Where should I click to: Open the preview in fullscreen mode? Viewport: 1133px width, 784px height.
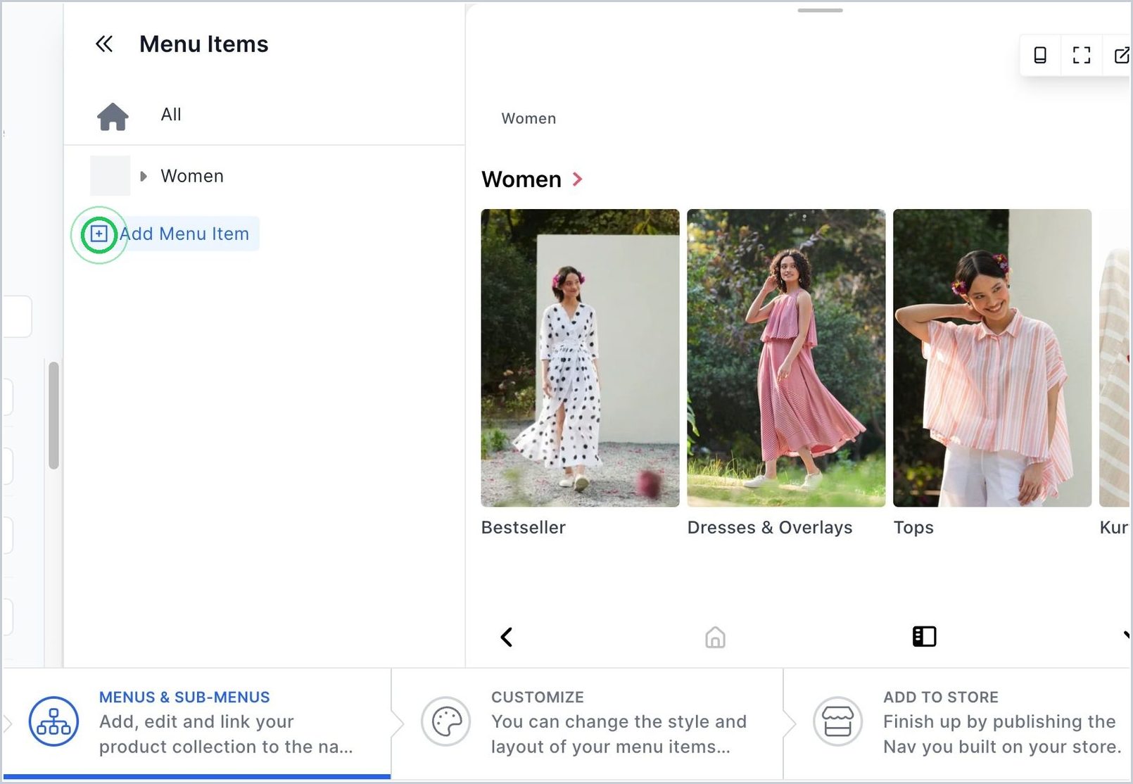1082,55
